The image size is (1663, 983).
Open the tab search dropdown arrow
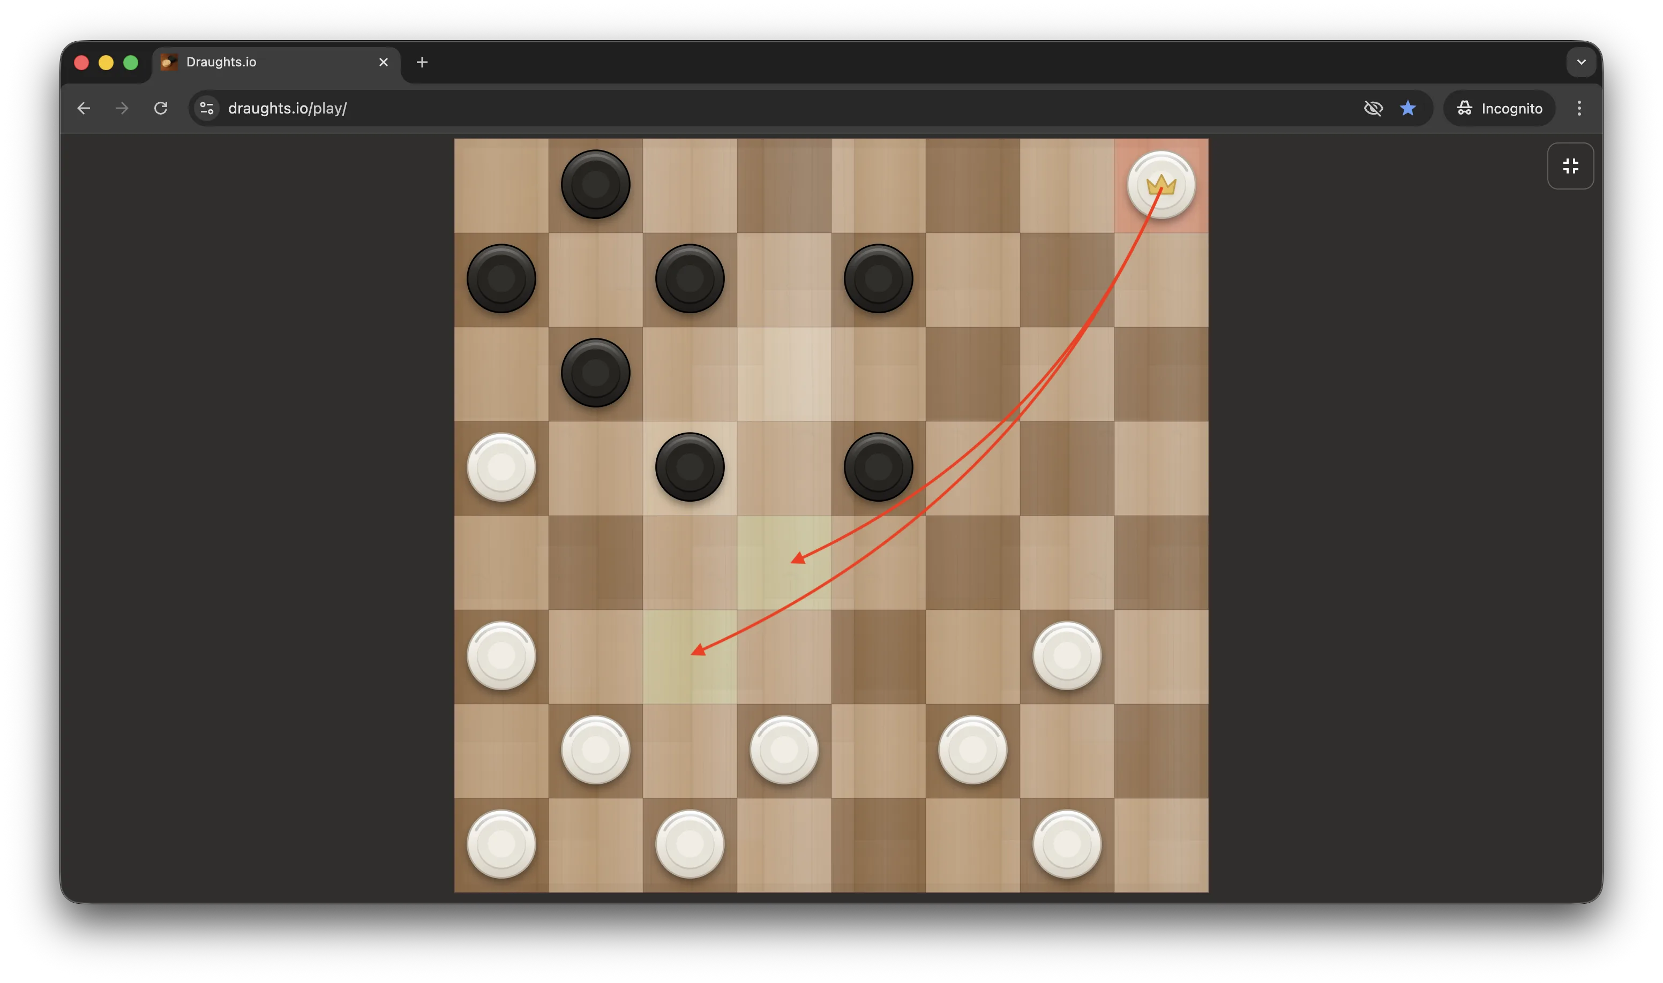point(1582,62)
